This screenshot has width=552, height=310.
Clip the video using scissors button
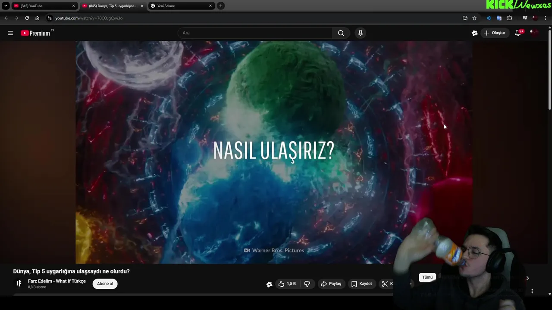(385, 284)
